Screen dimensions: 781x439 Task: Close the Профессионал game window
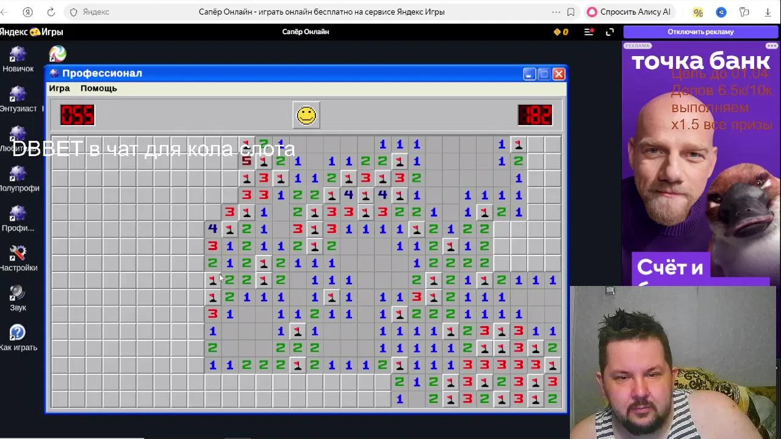[x=559, y=74]
